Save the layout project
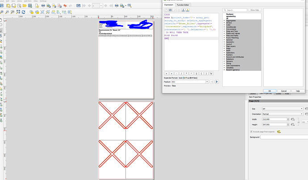The width and height of the screenshot is (308, 180). point(2,6)
